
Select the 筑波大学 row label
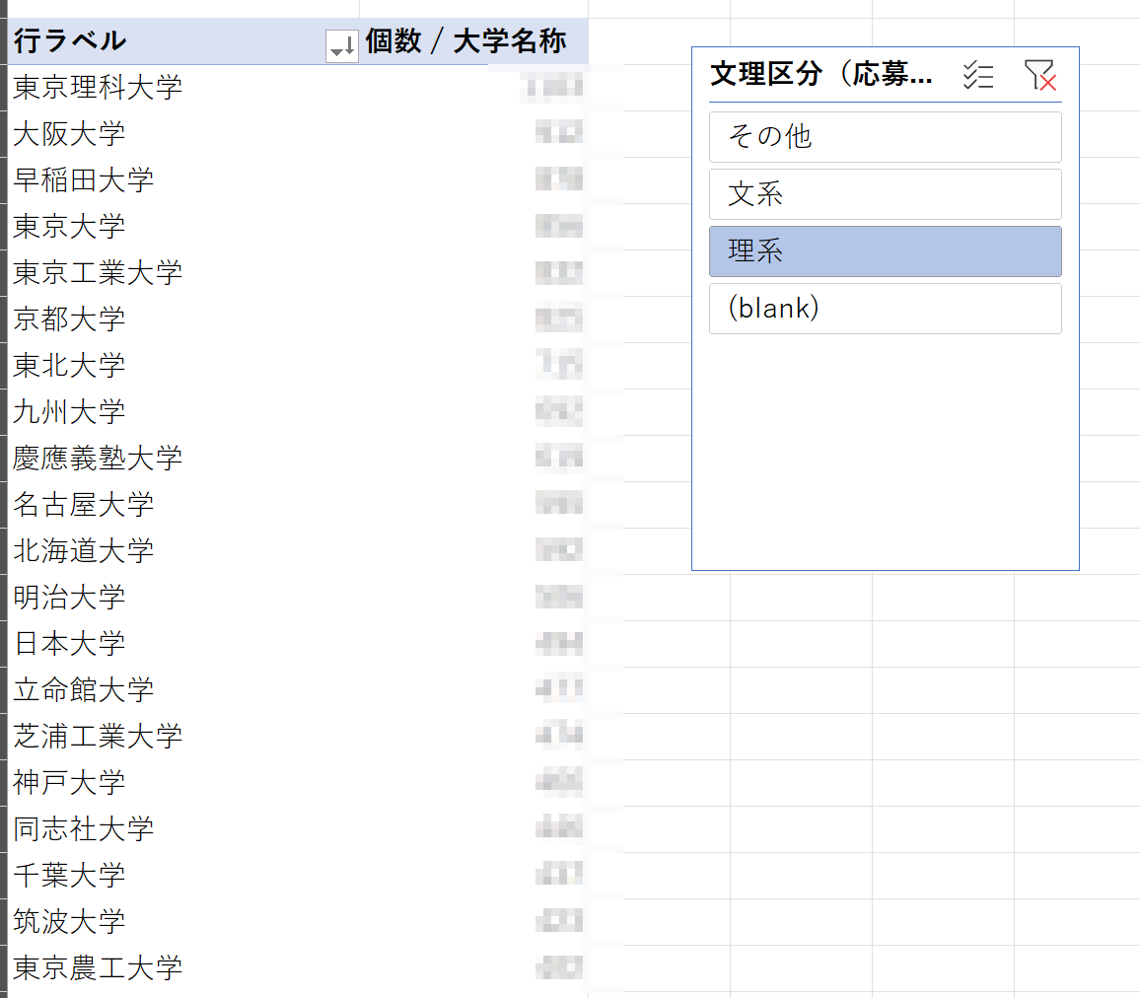click(x=69, y=922)
